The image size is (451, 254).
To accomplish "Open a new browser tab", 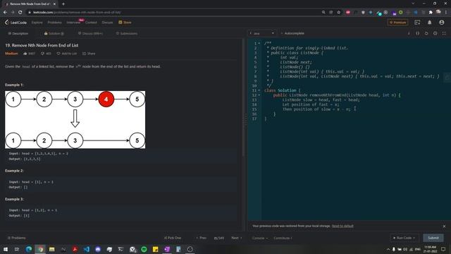I will (x=63, y=4).
